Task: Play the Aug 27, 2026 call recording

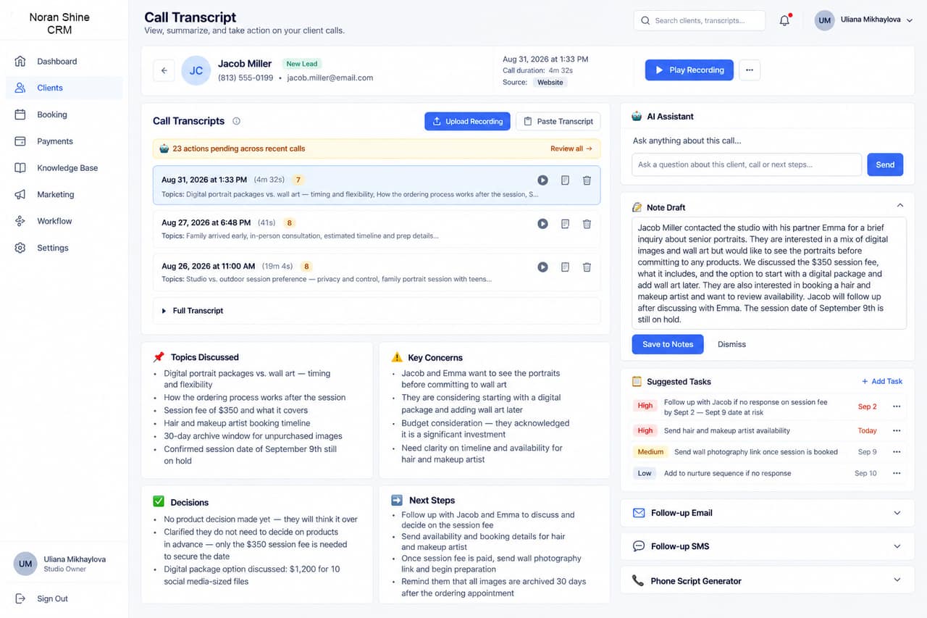Action: 542,224
